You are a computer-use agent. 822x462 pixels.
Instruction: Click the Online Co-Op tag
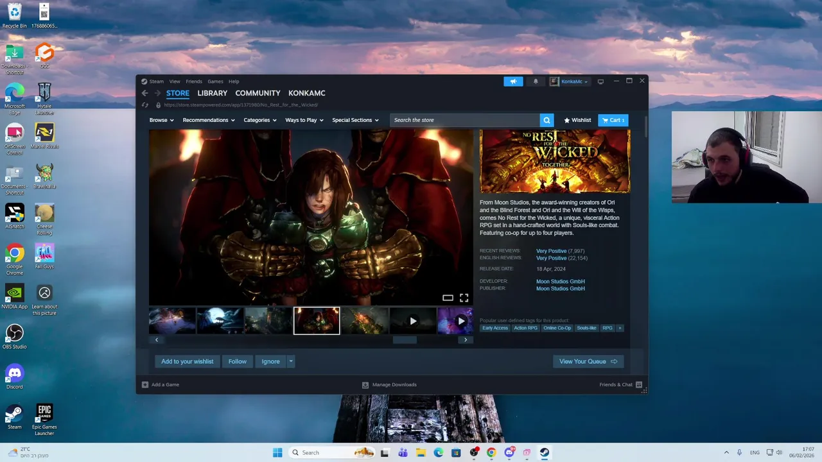click(x=557, y=328)
